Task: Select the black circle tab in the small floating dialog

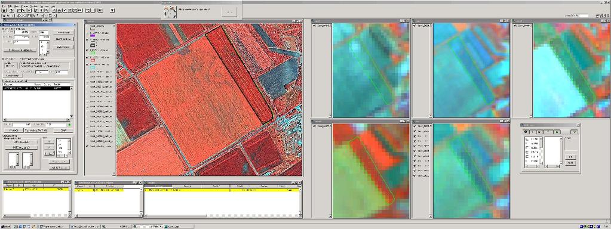Action: coord(526,132)
